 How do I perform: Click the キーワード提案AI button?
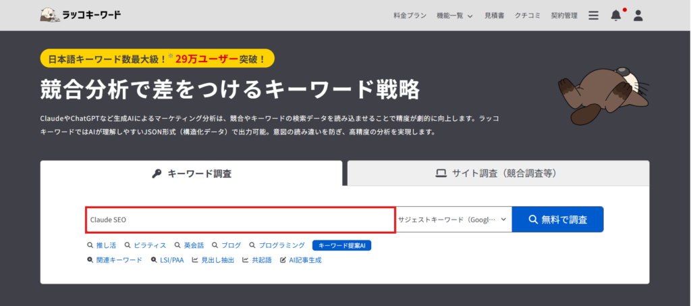pos(341,246)
